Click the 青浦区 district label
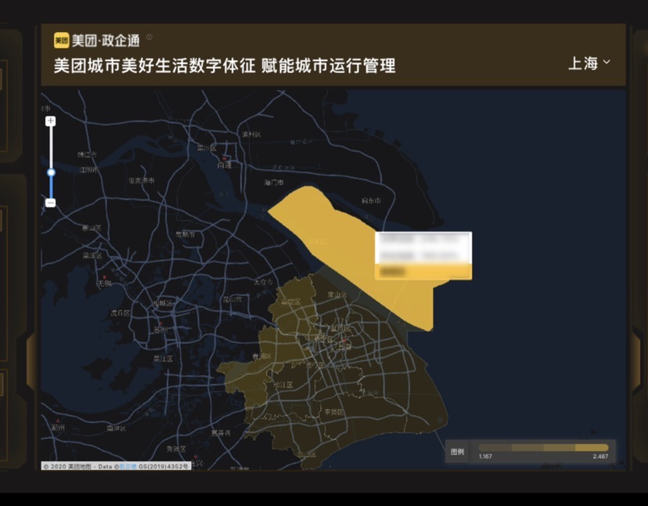The height and width of the screenshot is (506, 648). click(x=261, y=356)
